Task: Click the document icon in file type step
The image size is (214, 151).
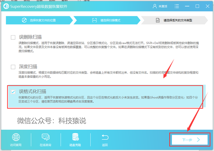Action: (158, 20)
